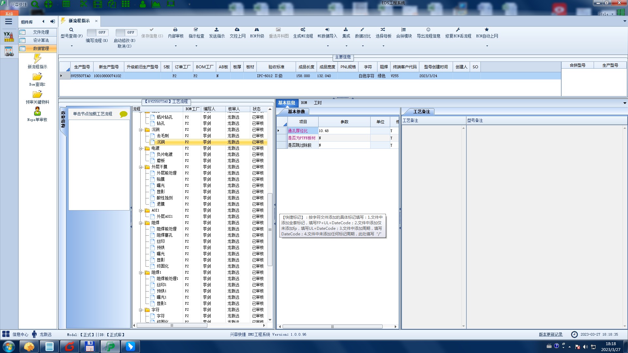Click Nope单审核 user icon
Viewport: 628px width, 353px height.
[x=37, y=111]
